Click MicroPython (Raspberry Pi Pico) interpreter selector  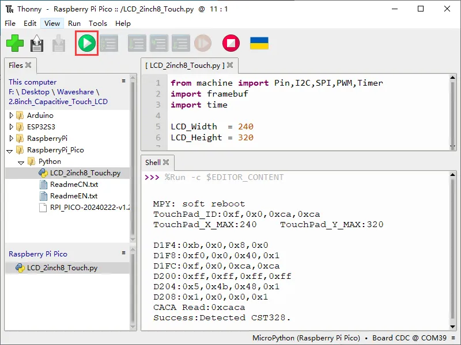(x=306, y=338)
